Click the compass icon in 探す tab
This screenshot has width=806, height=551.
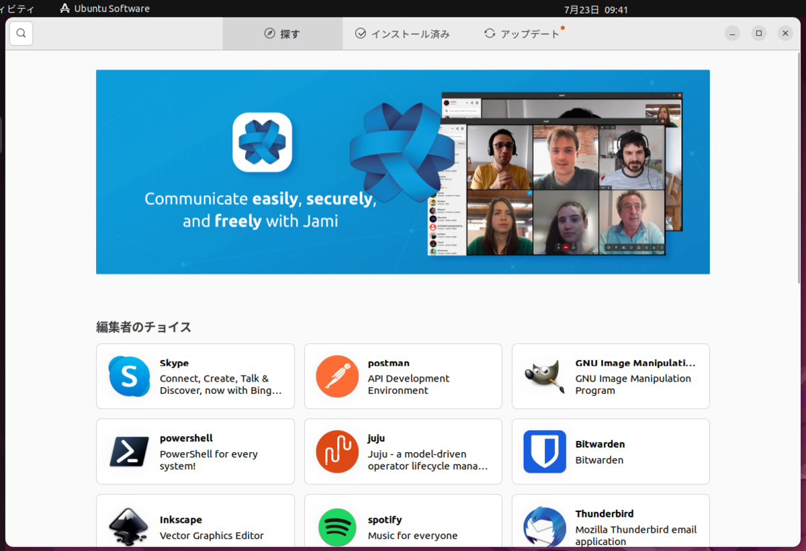(270, 34)
